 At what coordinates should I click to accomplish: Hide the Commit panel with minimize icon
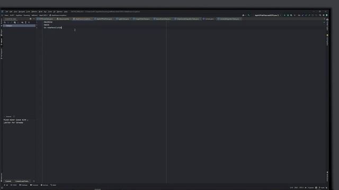click(34, 19)
